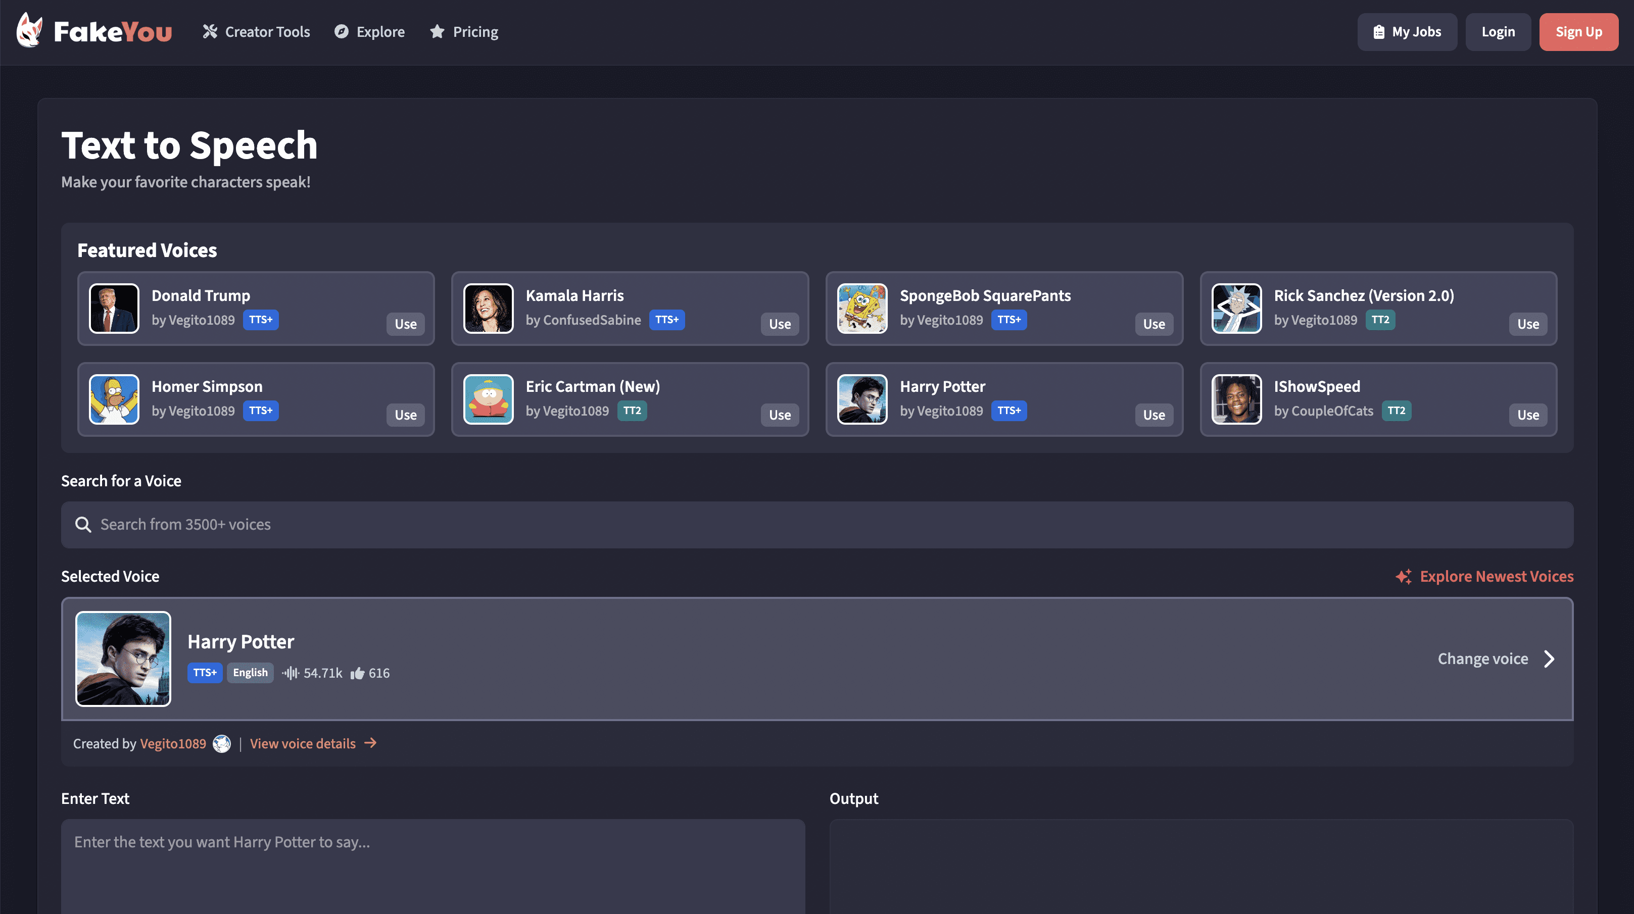The width and height of the screenshot is (1634, 914).
Task: Open My Jobs
Action: 1407,32
